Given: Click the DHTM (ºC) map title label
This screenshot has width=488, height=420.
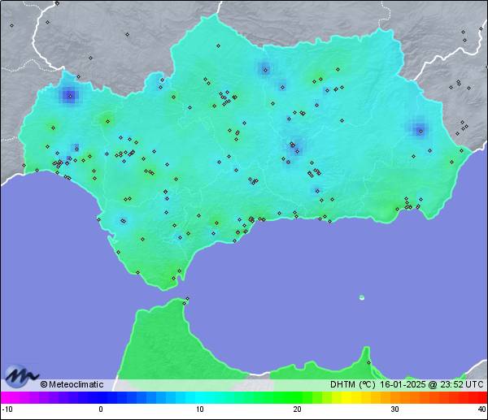Looking at the screenshot, I should point(353,384).
